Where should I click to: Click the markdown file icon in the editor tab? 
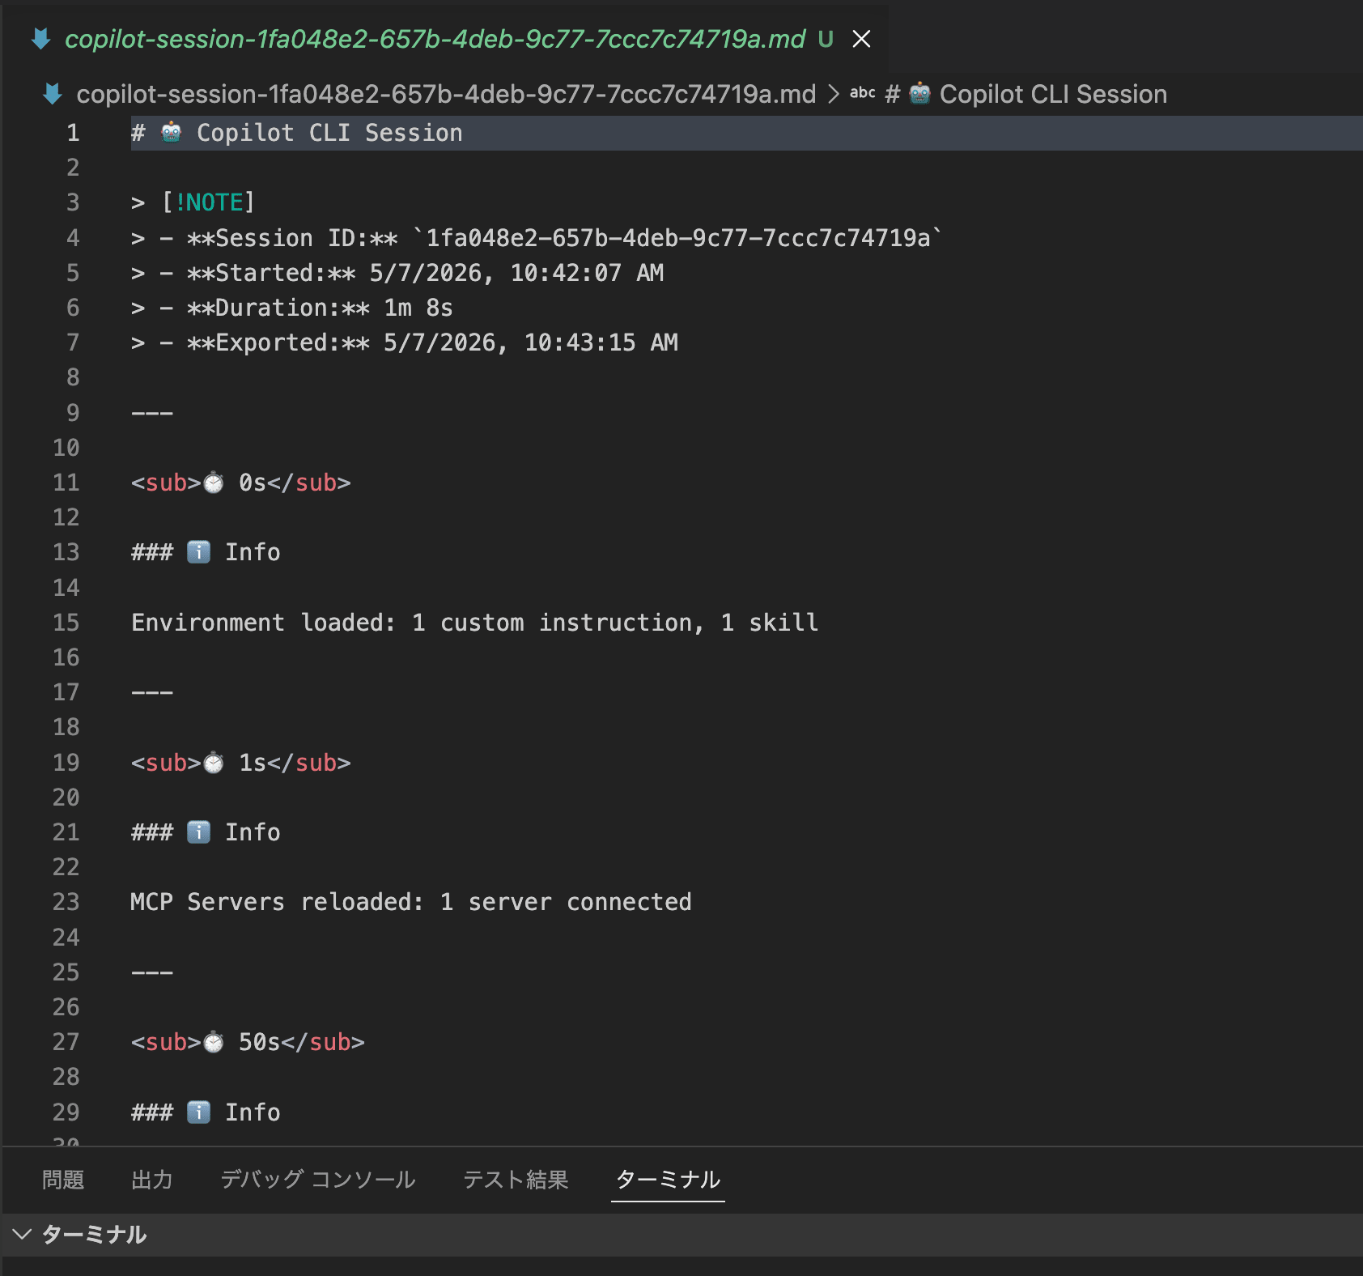click(x=41, y=39)
